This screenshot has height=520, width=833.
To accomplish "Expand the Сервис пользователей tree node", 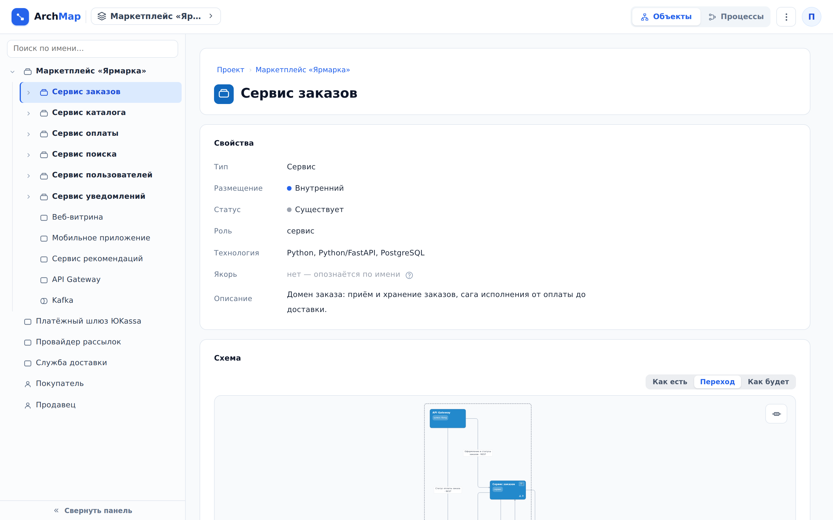I will coord(29,176).
